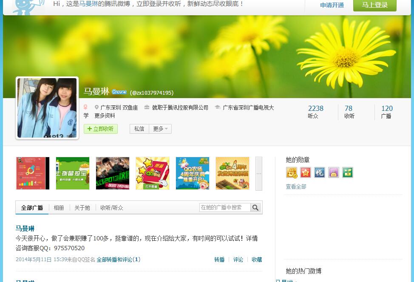Viewport: 414px width, 282px height.
Task: Click the 2014年5月11日 15:39 timestamp
Action: pos(41,259)
